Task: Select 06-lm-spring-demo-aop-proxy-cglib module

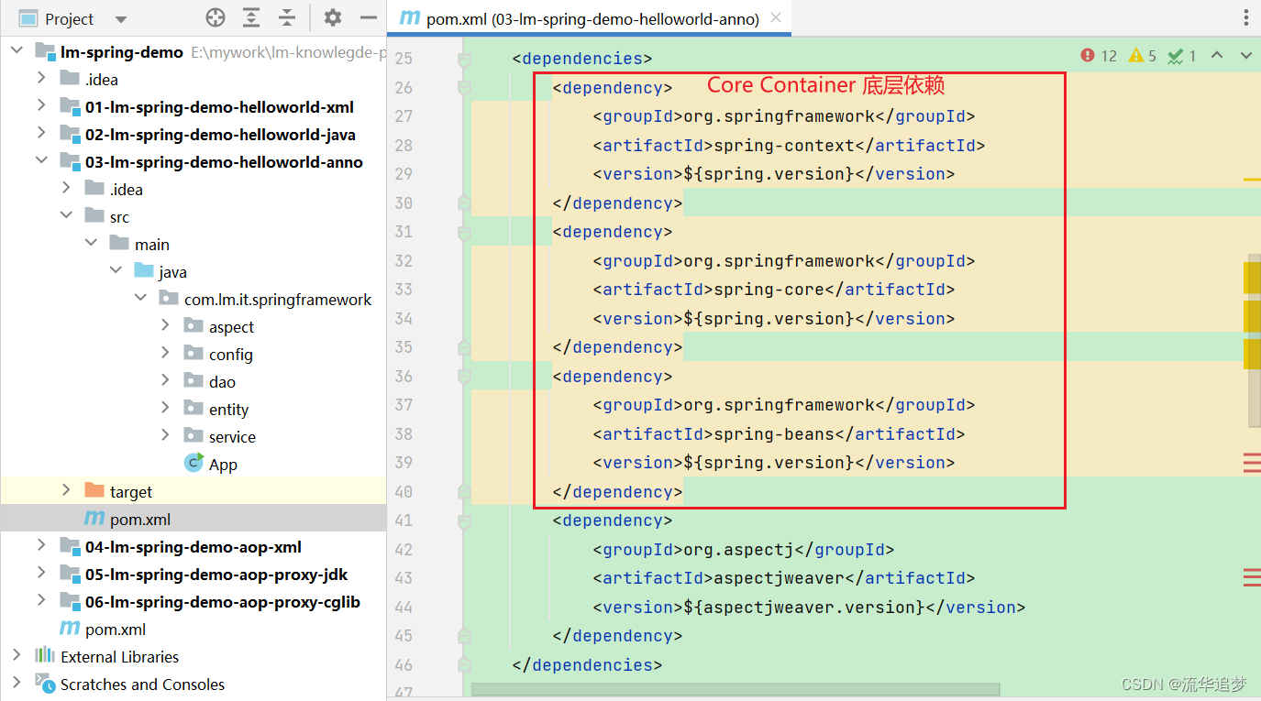Action: point(223,602)
